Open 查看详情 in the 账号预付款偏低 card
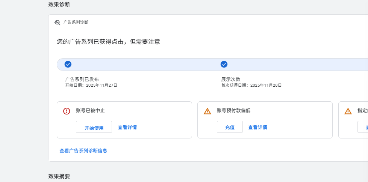The width and height of the screenshot is (368, 182). pos(257,127)
